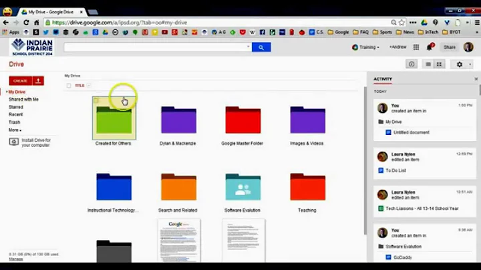This screenshot has width=481, height=270.
Task: Open the TITLE sort dropdown arrow
Action: 89,86
